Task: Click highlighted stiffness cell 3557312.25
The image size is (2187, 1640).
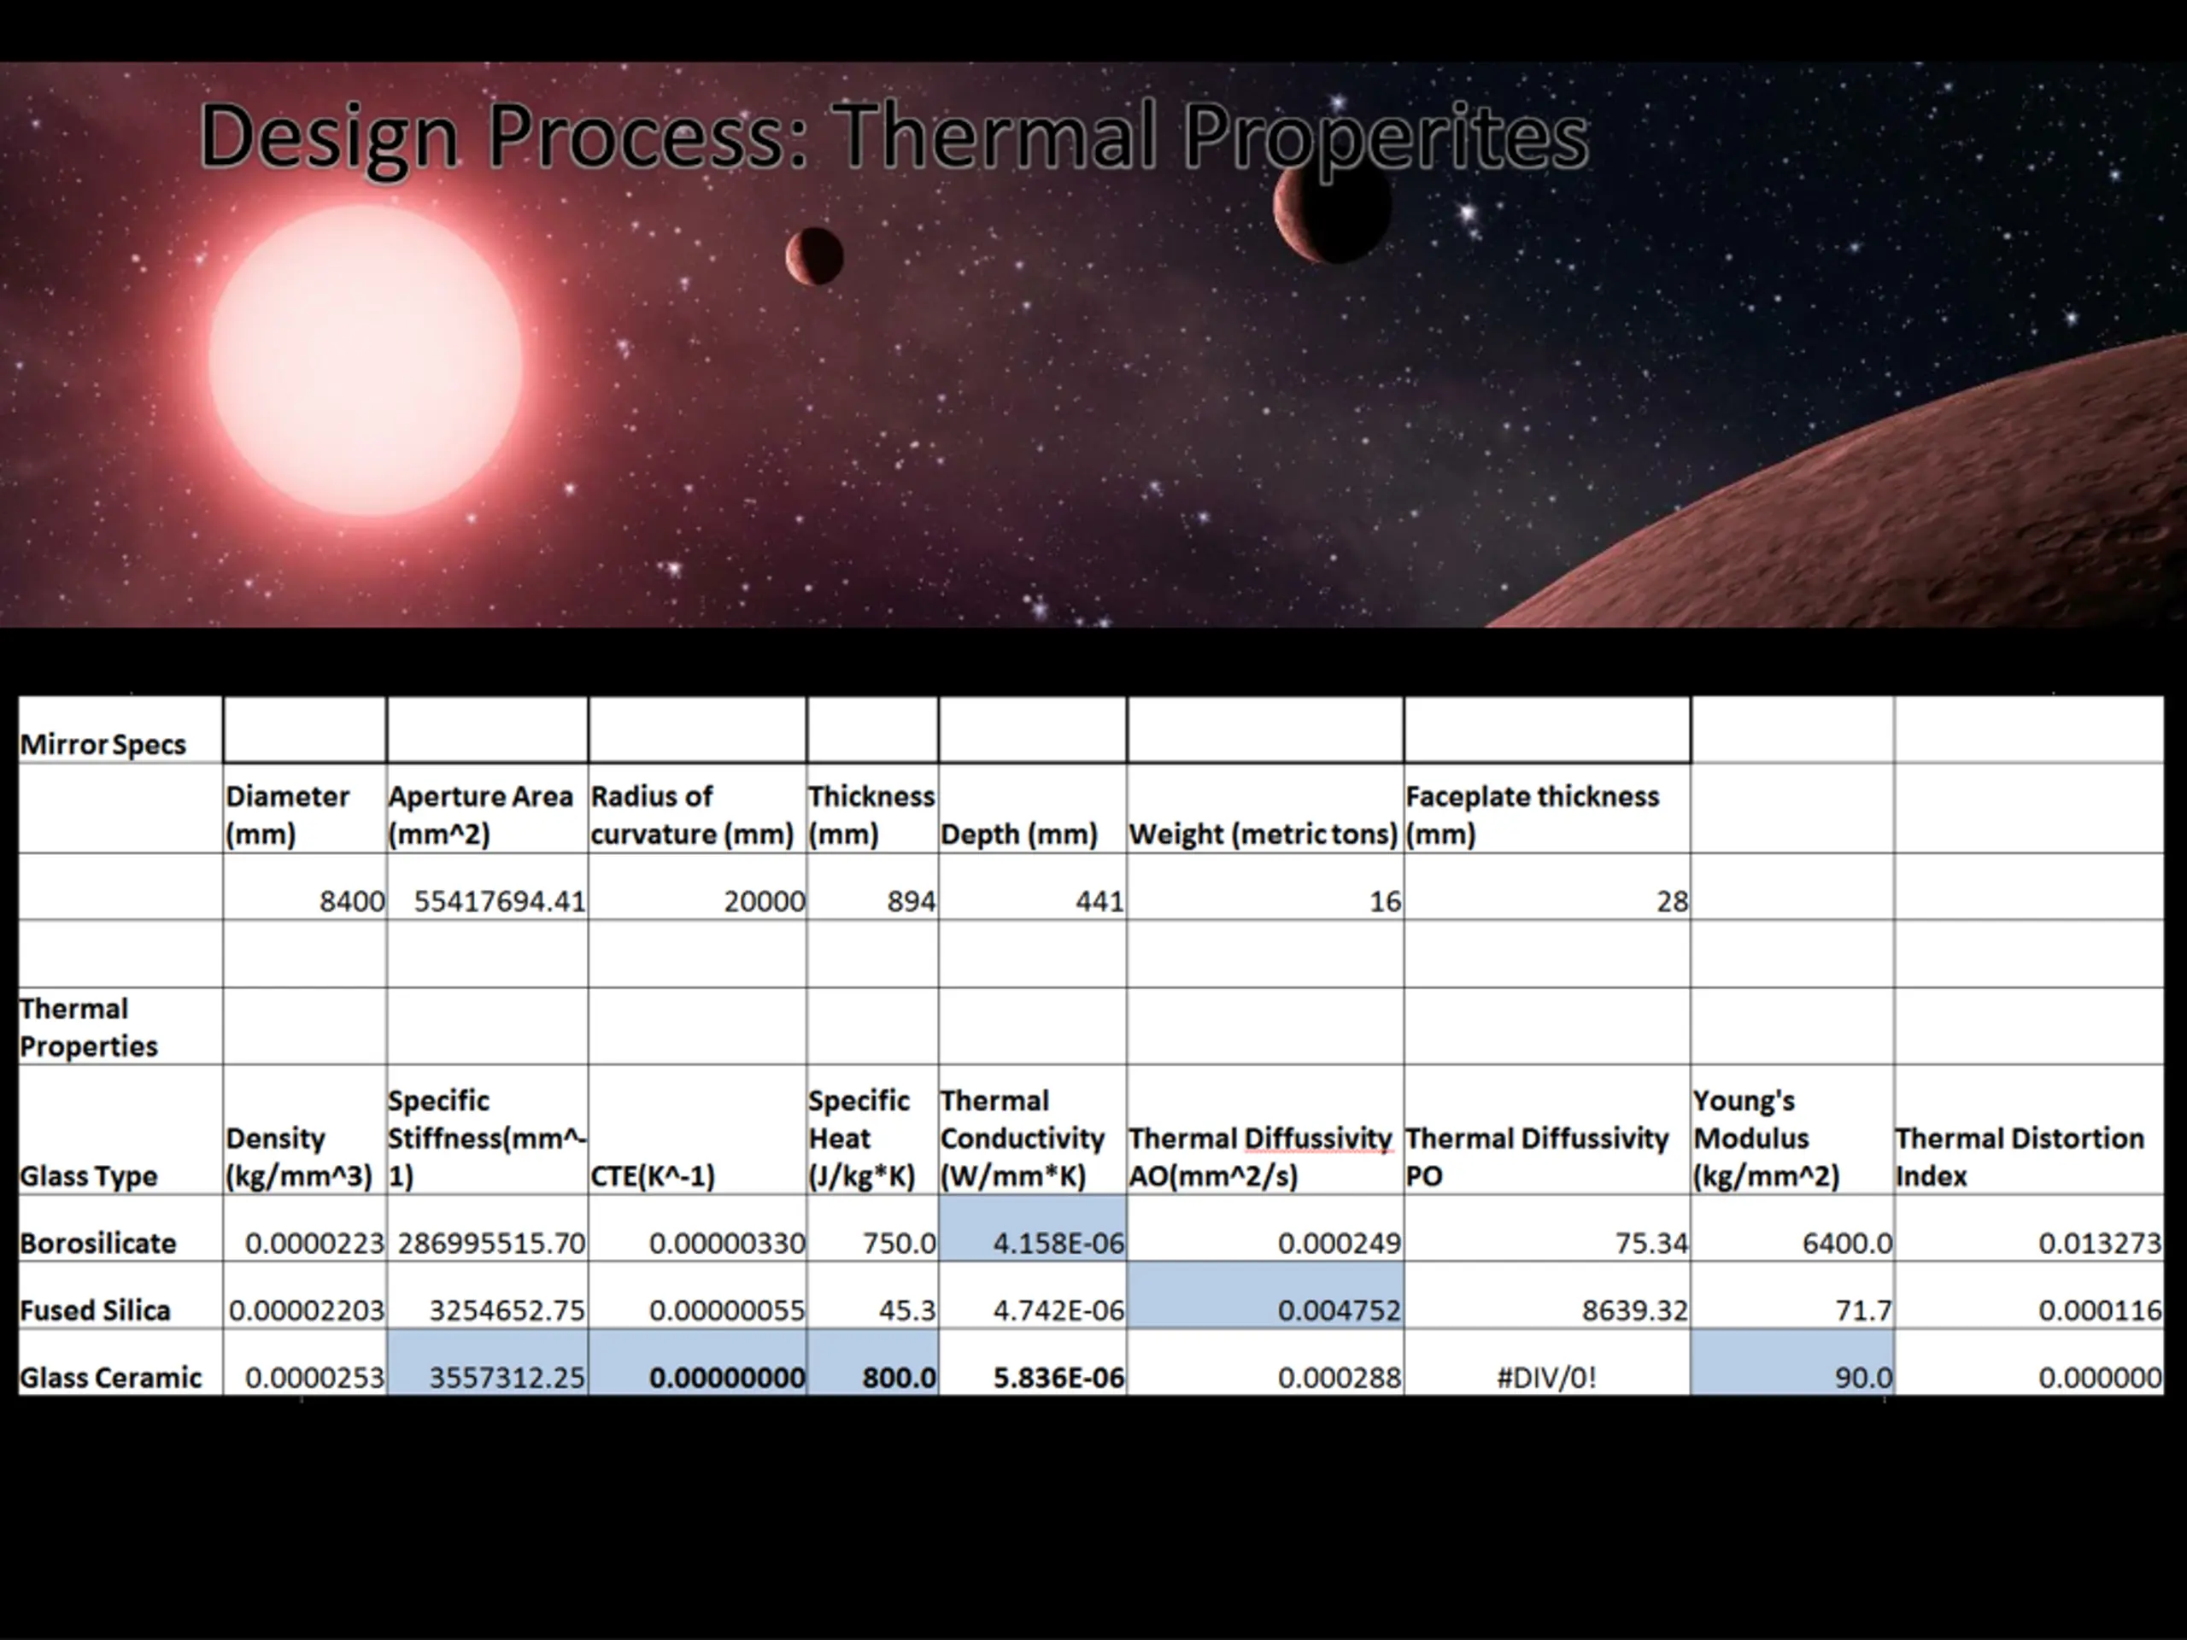Action: pos(488,1362)
